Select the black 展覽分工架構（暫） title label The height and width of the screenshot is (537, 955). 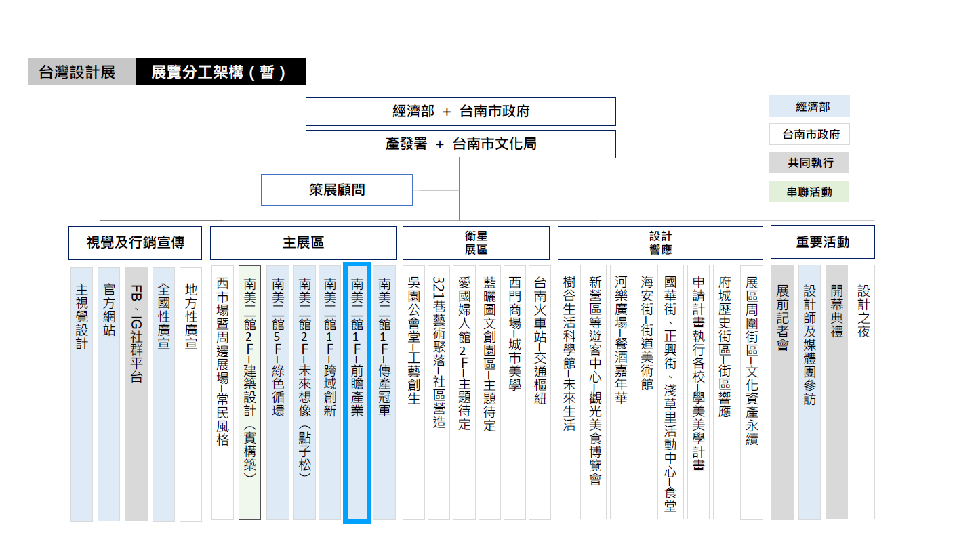(x=220, y=72)
